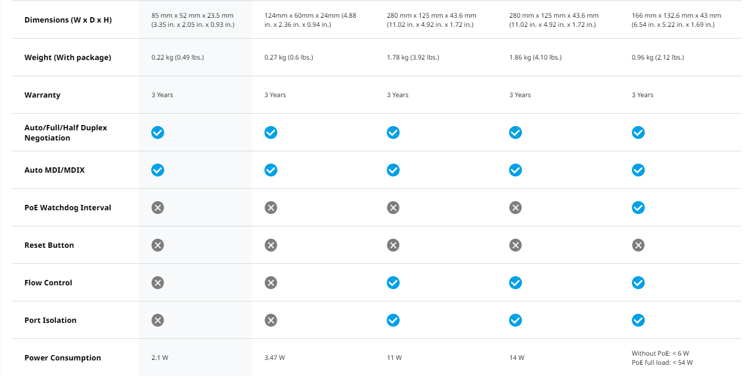Click the Port Isolation row label
Image resolution: width=751 pixels, height=376 pixels.
[50, 320]
